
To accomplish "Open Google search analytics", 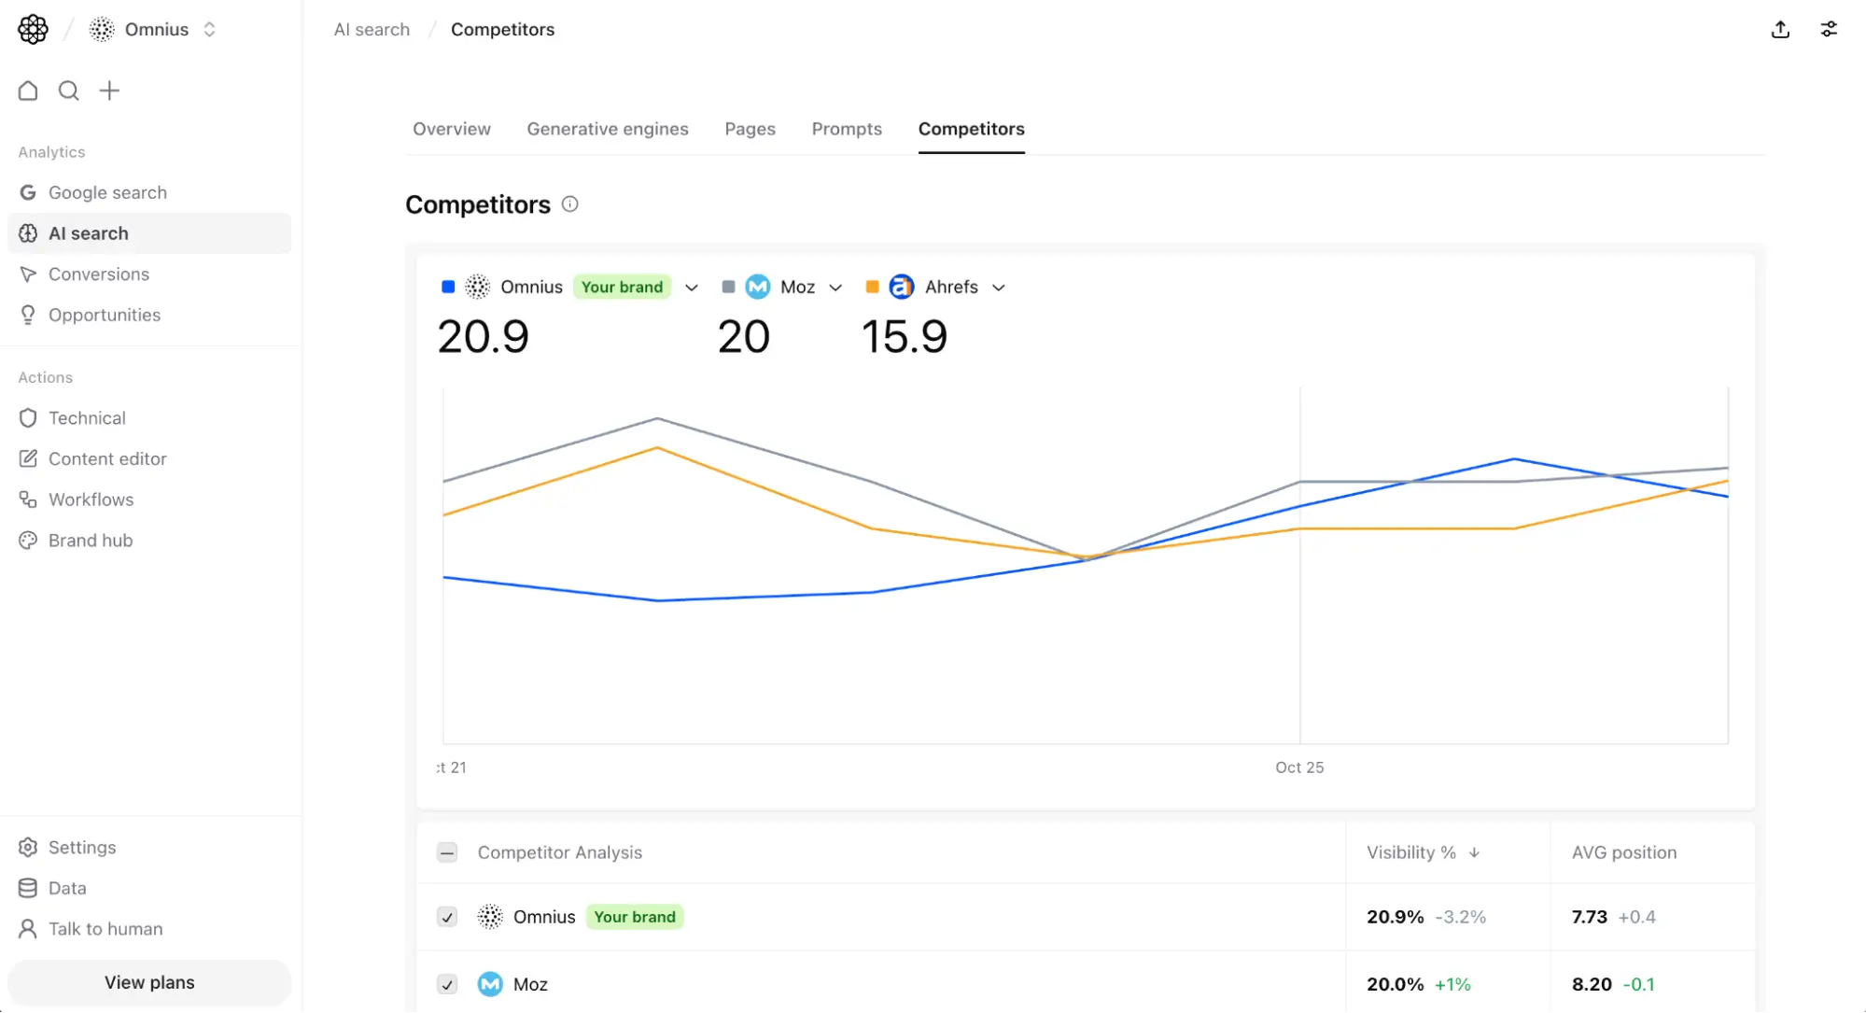I will (107, 192).
